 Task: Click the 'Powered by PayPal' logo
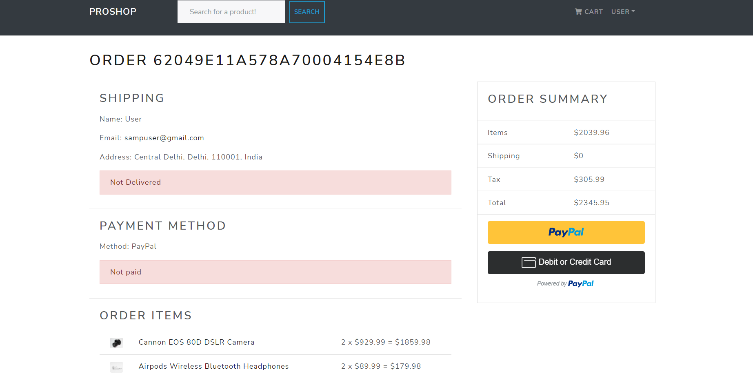pyautogui.click(x=581, y=283)
